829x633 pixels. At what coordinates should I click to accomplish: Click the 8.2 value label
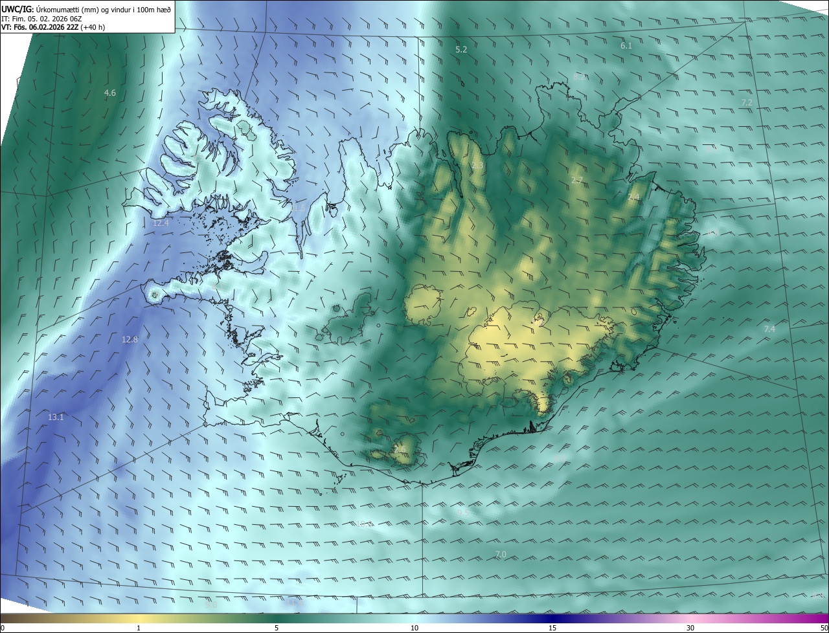579,77
